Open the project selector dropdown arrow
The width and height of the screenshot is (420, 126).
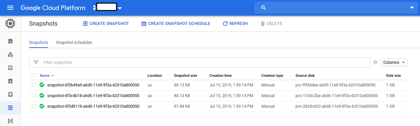120,8
